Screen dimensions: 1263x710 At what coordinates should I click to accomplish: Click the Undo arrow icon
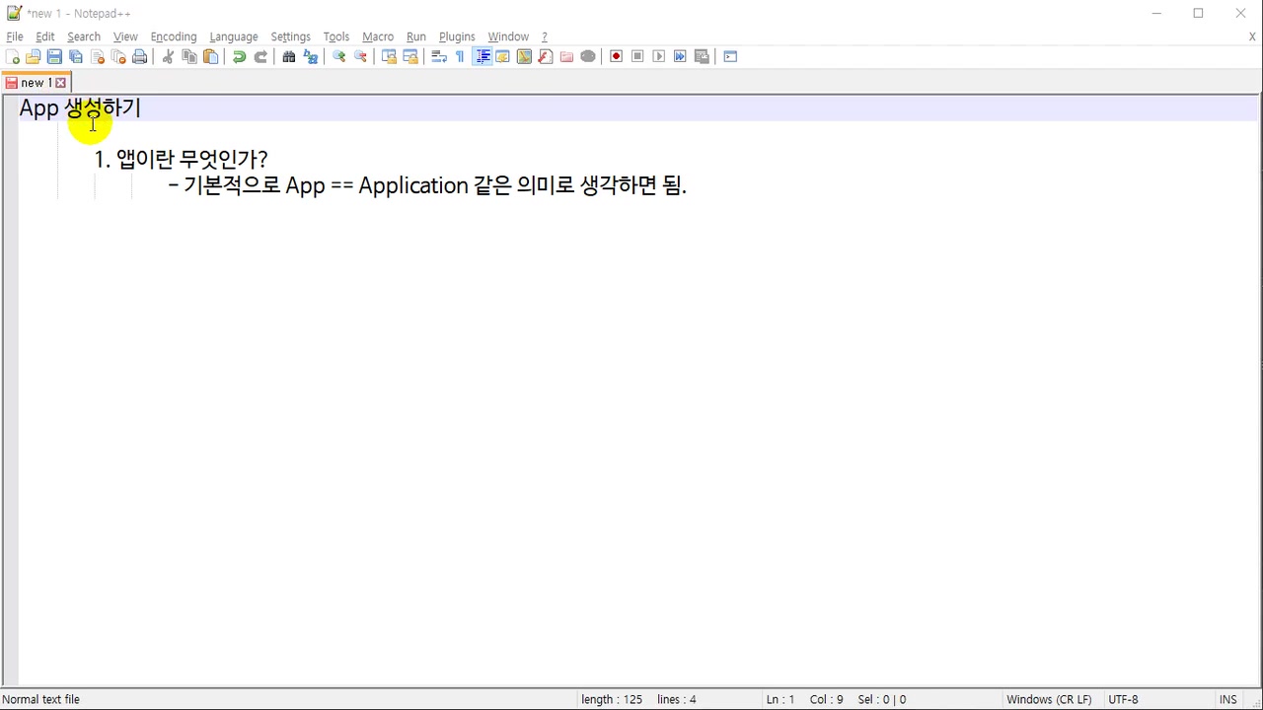(239, 57)
